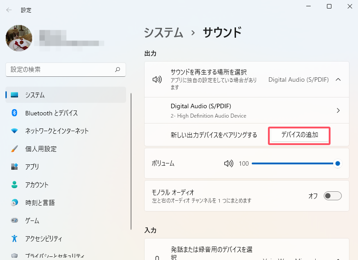Image resolution: width=358 pixels, height=260 pixels.
Task: Click the volume slider handle
Action: point(338,163)
